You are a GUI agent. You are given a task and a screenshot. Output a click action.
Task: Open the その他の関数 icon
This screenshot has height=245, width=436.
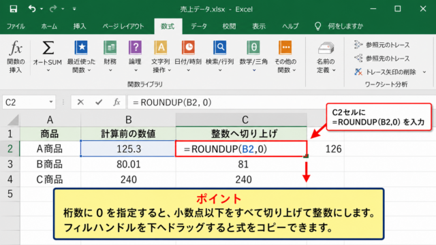[x=285, y=48]
